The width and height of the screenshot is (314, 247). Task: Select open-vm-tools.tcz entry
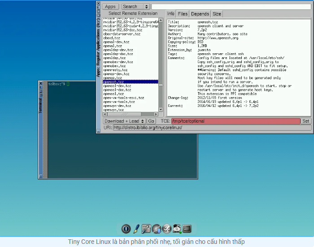pyautogui.click(x=131, y=102)
